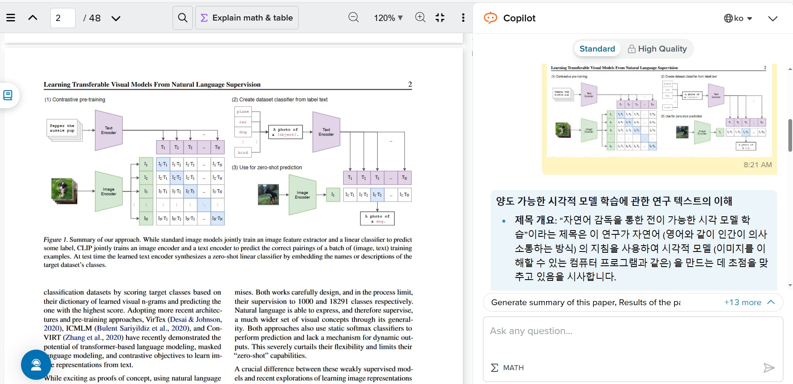Zoom in on the document

tap(420, 17)
